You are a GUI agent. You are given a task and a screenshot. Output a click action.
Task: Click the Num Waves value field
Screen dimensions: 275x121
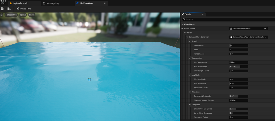(239, 46)
